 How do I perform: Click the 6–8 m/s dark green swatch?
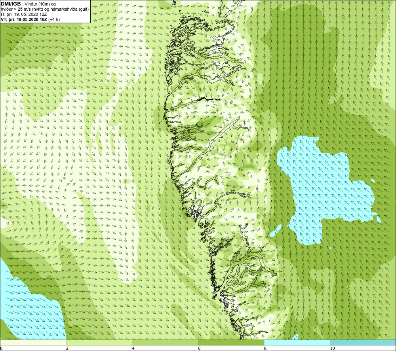(231, 342)
